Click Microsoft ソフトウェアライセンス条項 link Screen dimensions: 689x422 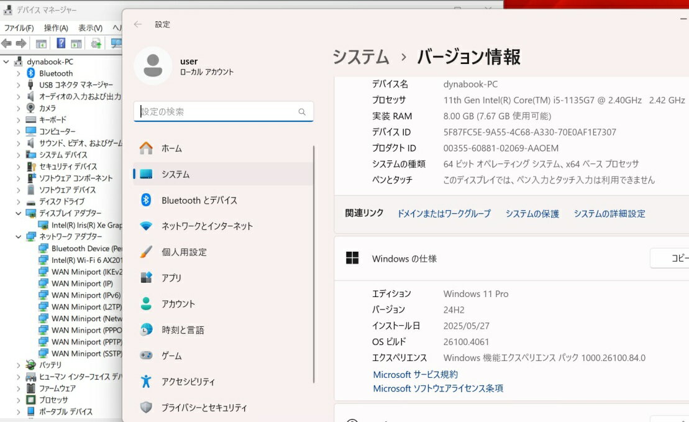tap(438, 388)
